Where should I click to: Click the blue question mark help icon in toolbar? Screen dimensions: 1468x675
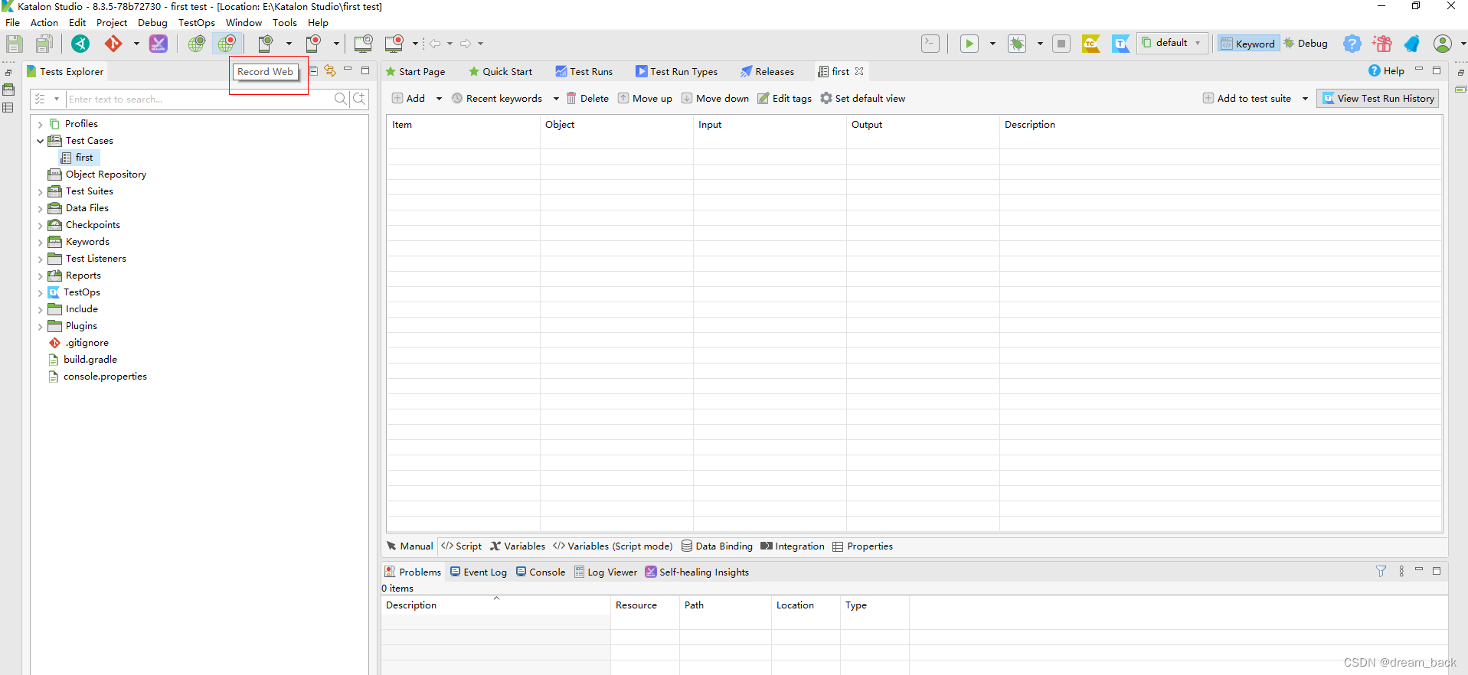point(1352,44)
